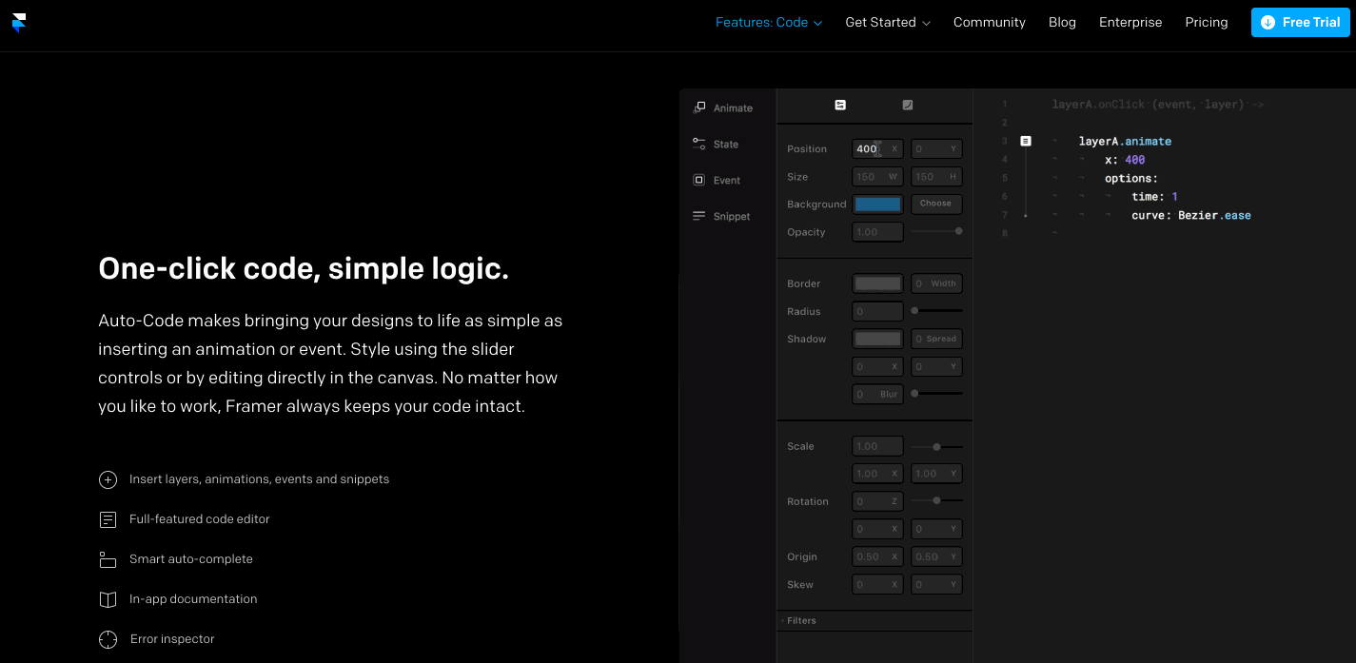
Task: Click the Error inspector crosshair icon
Action: coord(108,639)
